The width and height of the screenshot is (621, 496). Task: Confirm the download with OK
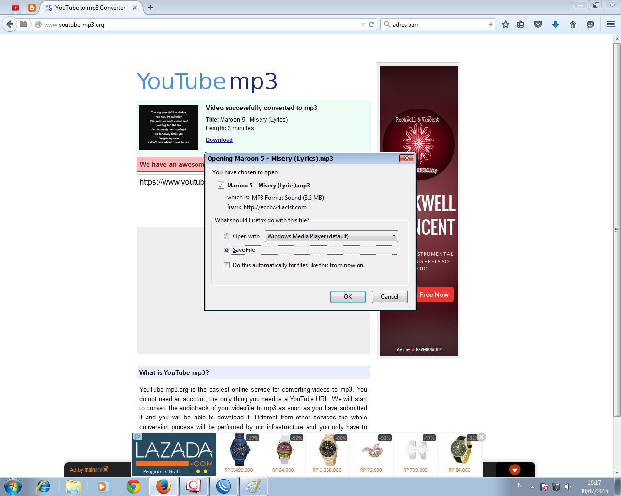348,297
